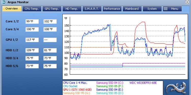The width and height of the screenshot is (191, 95).
Task: Open the Performance tab
Action: click(x=112, y=9)
